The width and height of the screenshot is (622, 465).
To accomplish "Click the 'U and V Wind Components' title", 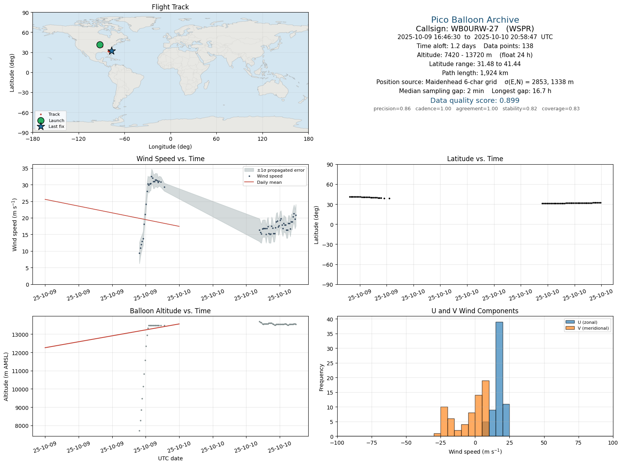I will tap(475, 311).
